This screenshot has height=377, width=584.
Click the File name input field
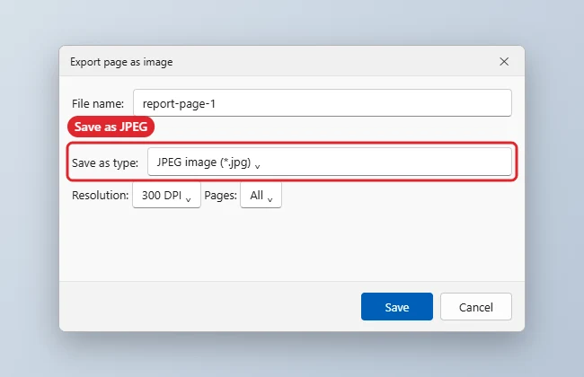pos(323,103)
